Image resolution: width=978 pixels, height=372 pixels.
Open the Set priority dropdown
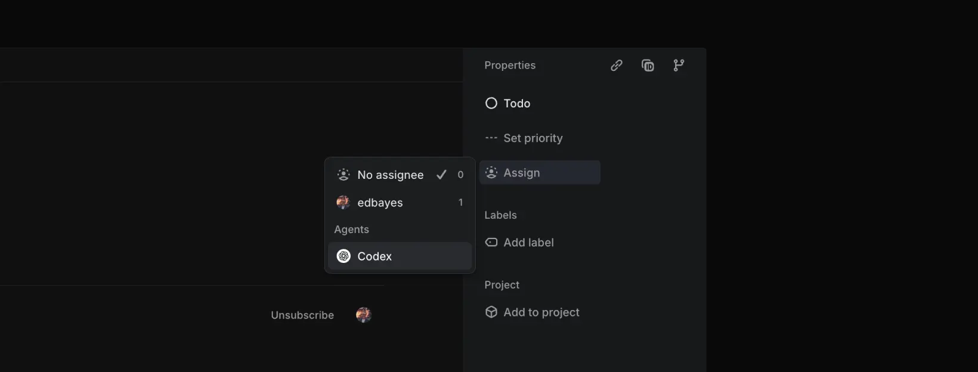pyautogui.click(x=533, y=138)
